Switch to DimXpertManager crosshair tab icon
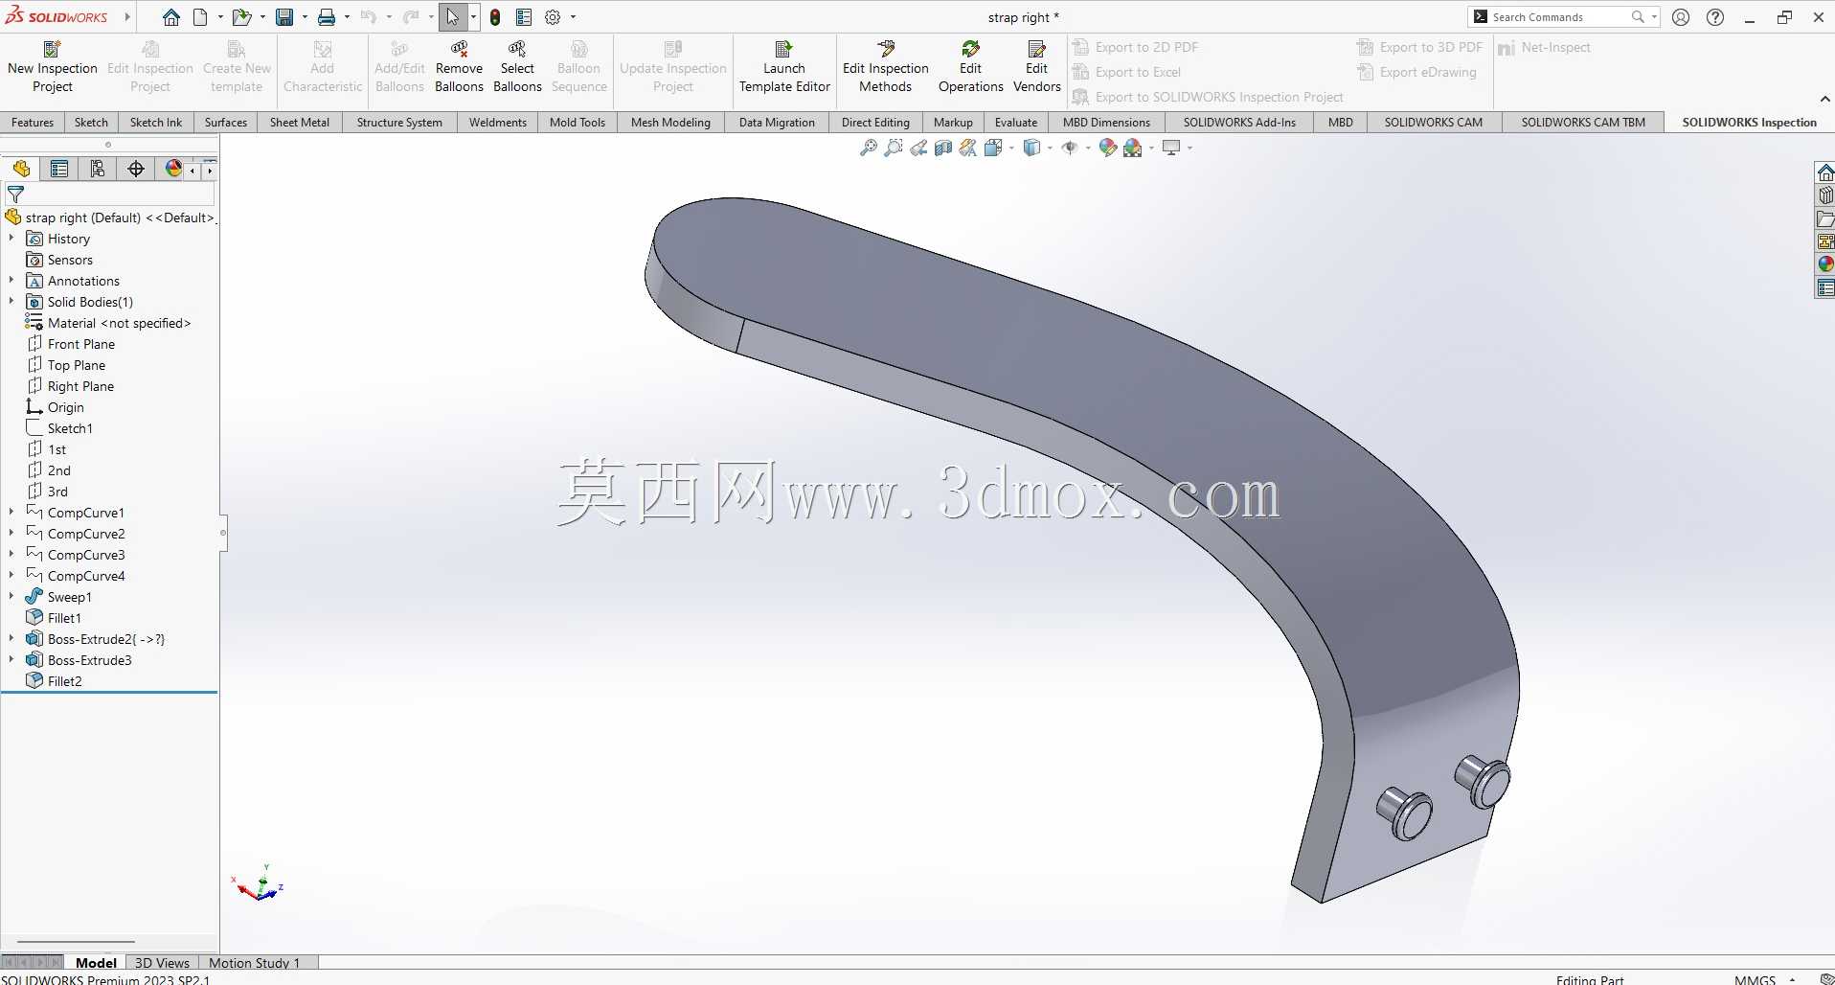The width and height of the screenshot is (1835, 985). tap(136, 169)
